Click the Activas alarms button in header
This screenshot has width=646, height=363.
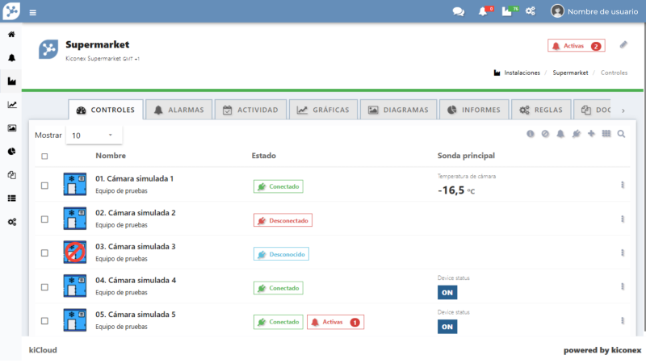[x=576, y=46]
